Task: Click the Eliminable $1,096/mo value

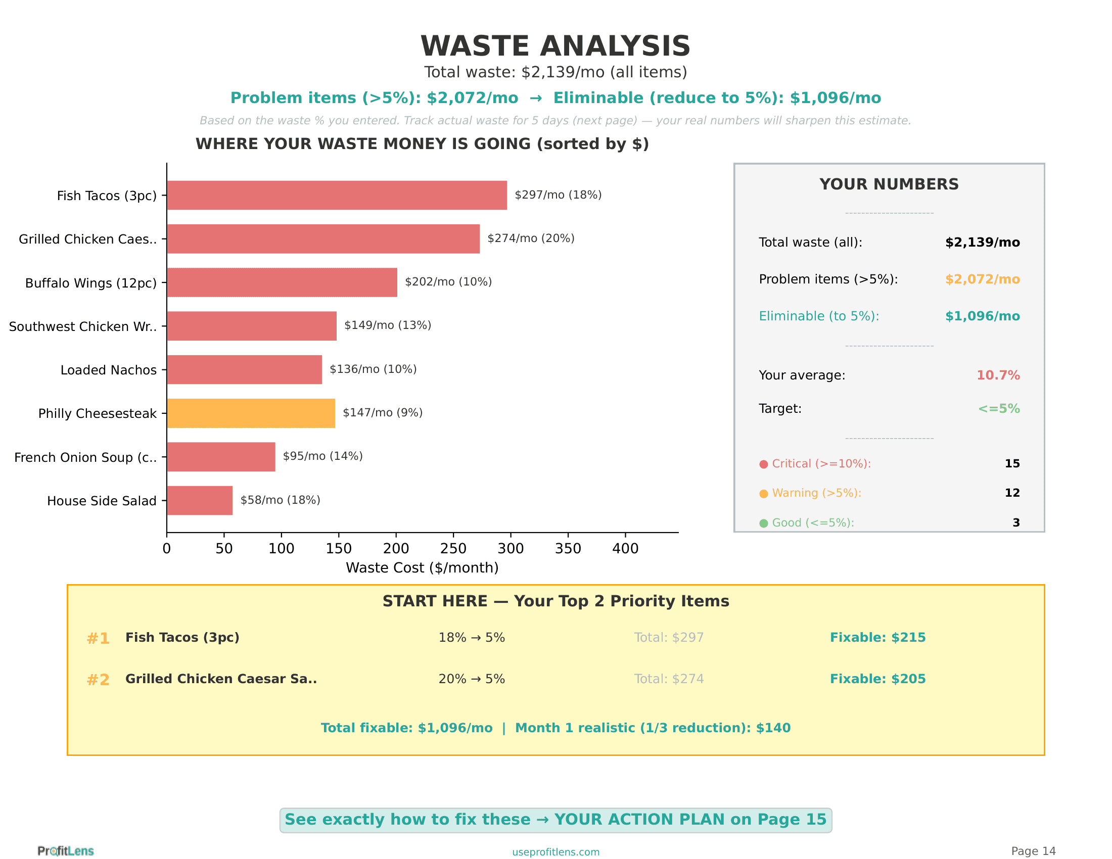Action: pyautogui.click(x=982, y=316)
